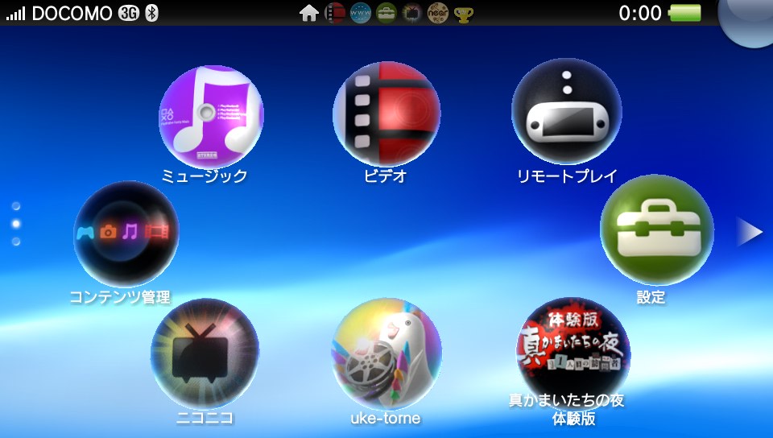The height and width of the screenshot is (438, 773).
Task: Tap the コンテンツ管理 label text
Action: pyautogui.click(x=120, y=297)
